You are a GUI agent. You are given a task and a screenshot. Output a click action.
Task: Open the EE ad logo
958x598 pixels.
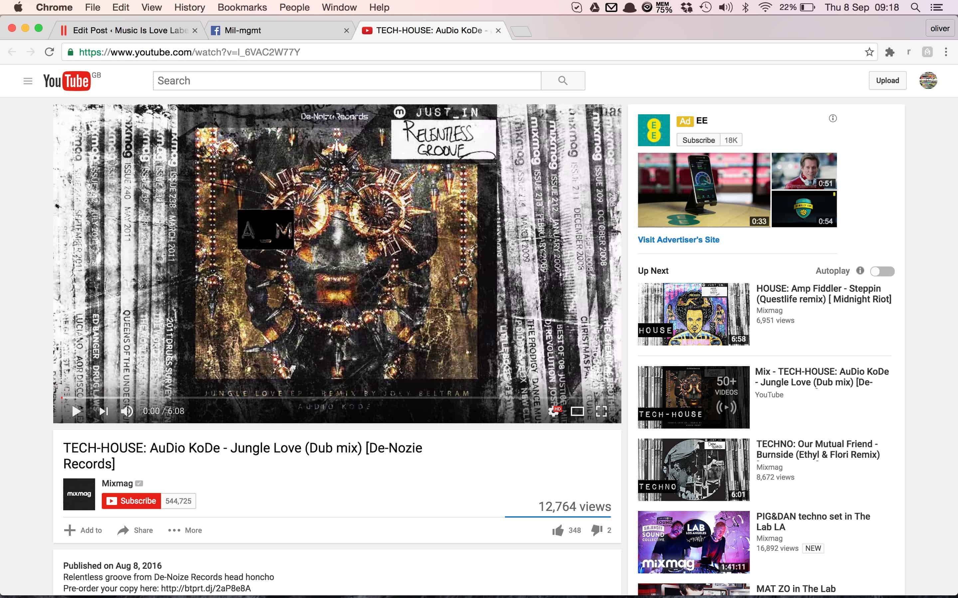pyautogui.click(x=654, y=131)
